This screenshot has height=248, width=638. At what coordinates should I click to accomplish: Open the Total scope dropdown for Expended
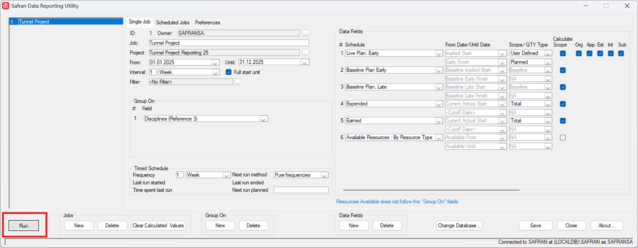point(548,104)
